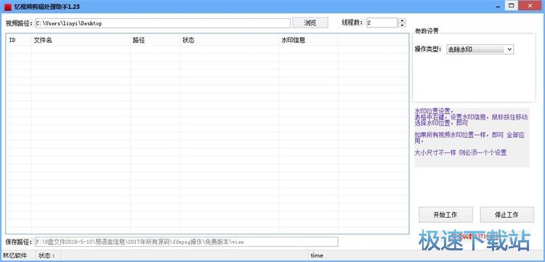The image size is (545, 262).
Task: Decrease thread count with down arrow
Action: (402, 25)
